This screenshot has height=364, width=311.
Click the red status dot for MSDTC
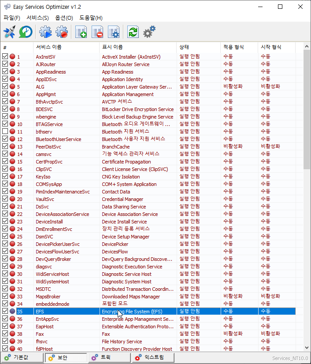pyautogui.click(x=12, y=289)
